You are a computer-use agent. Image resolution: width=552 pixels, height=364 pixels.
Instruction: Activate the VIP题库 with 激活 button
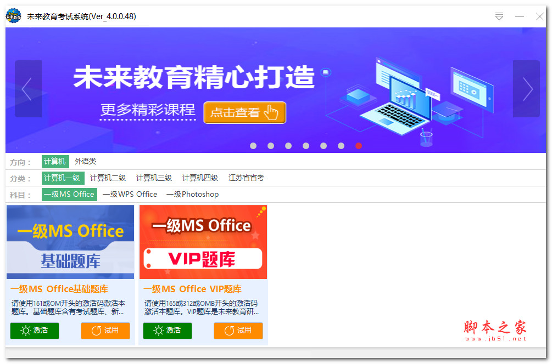(167, 331)
